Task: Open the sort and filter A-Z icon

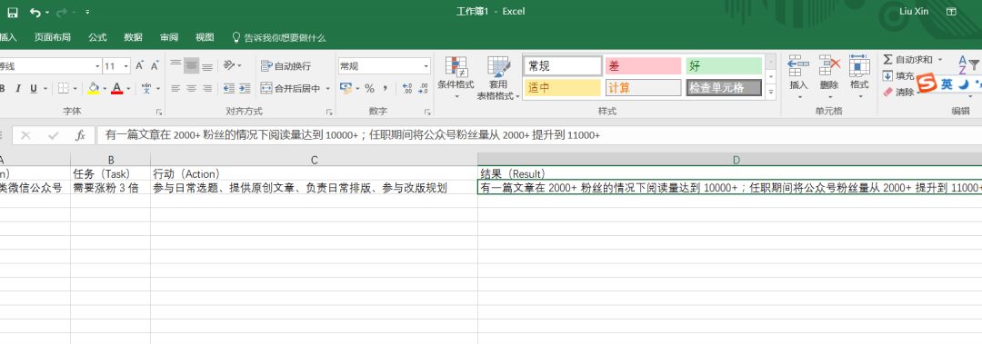Action: click(968, 64)
